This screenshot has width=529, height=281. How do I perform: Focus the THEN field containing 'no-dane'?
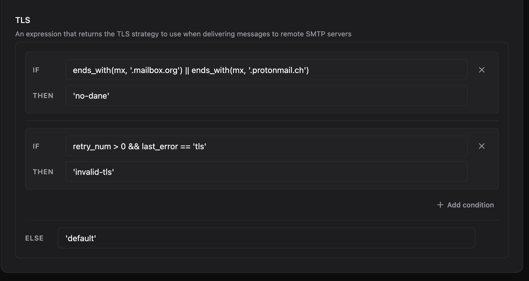click(x=266, y=95)
